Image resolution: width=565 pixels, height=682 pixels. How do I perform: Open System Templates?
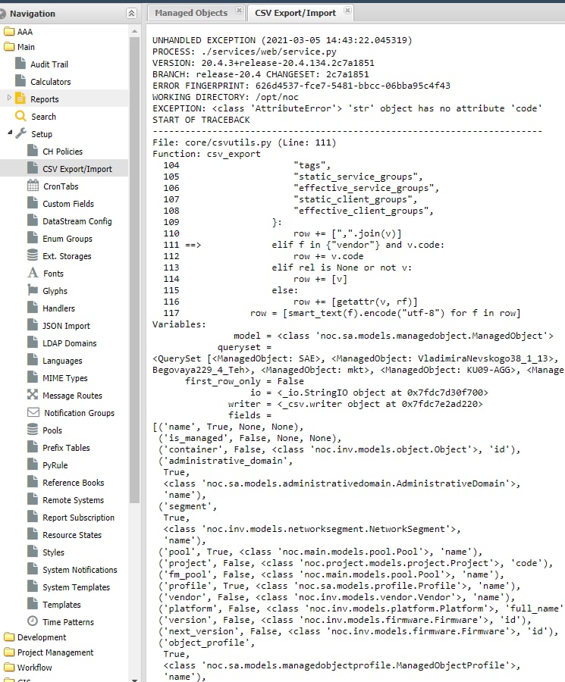pos(76,587)
